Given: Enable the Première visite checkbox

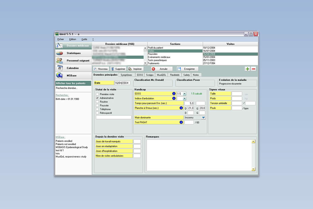Looking at the screenshot, I should (98, 94).
